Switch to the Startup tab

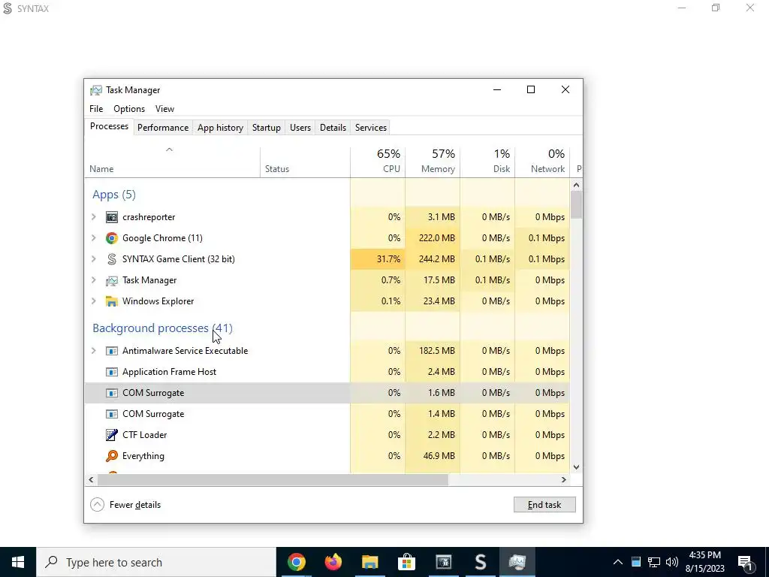pos(267,128)
